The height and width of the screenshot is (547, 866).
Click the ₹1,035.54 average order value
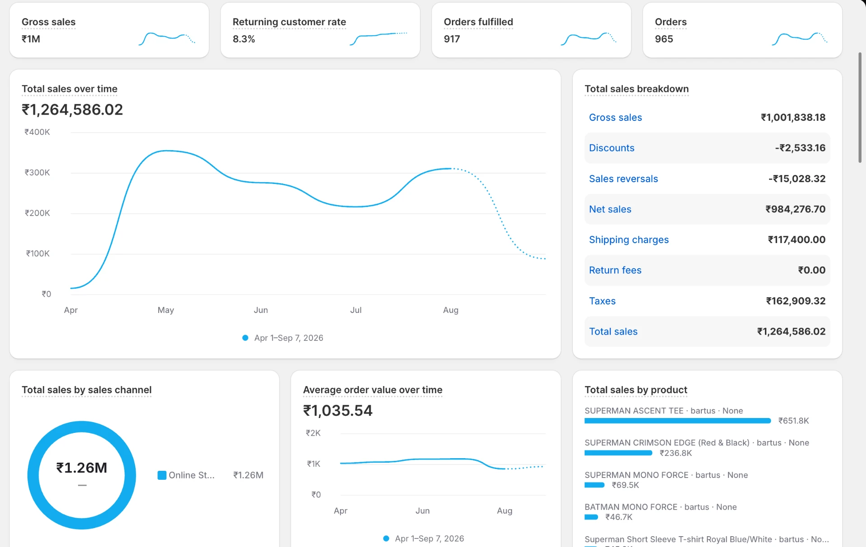pos(338,410)
